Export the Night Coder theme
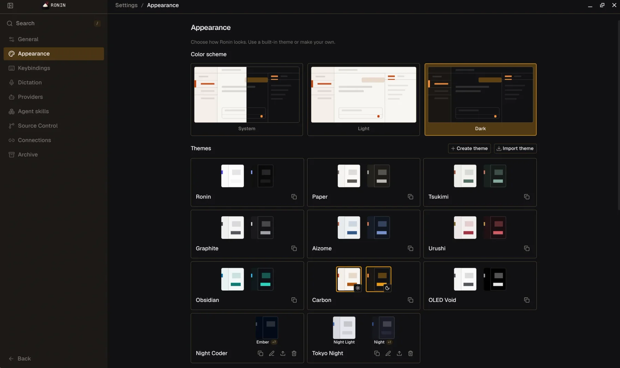 click(x=283, y=353)
